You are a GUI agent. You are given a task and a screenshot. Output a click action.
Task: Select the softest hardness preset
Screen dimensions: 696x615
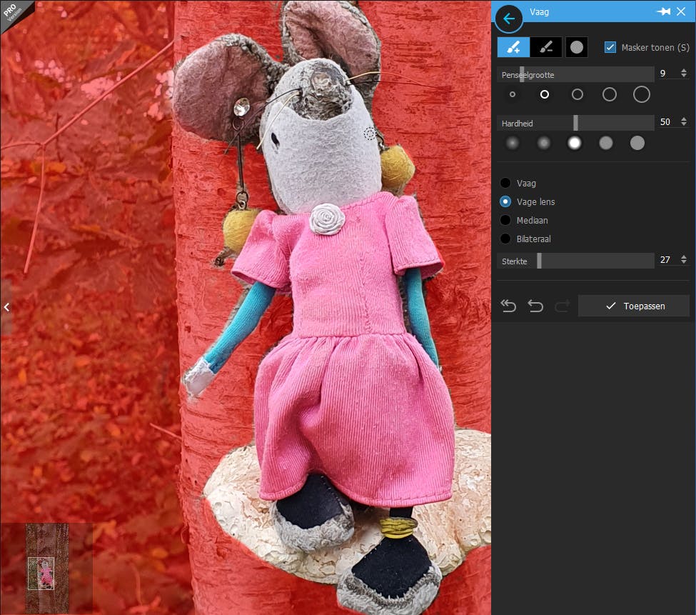click(x=512, y=143)
